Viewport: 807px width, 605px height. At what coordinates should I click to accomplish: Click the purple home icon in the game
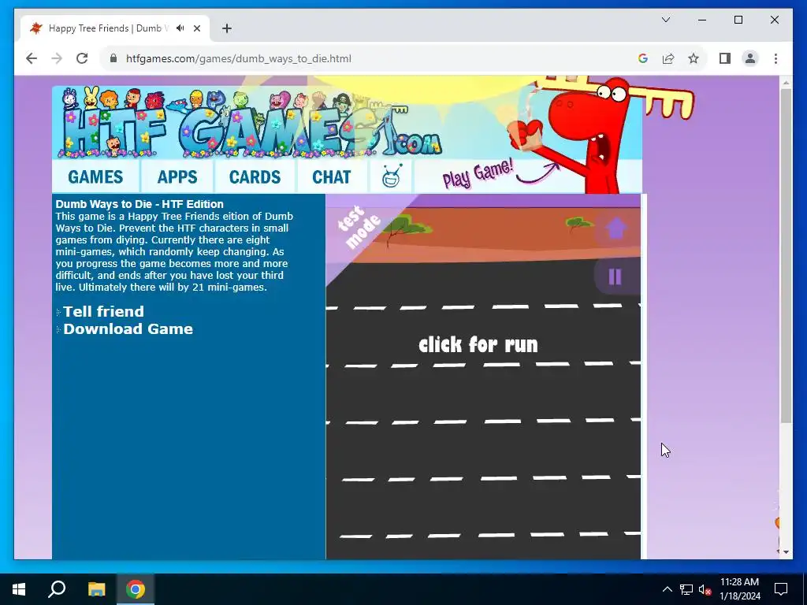[615, 228]
